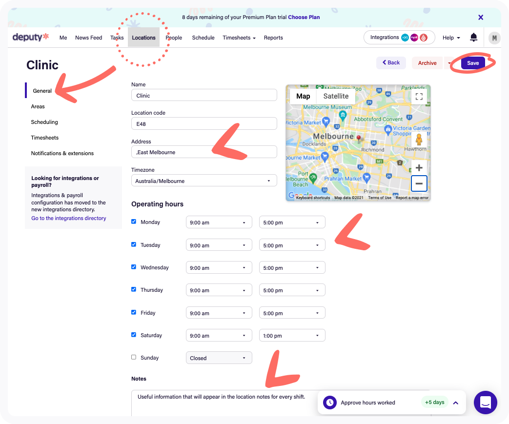Click the user profile avatar
This screenshot has height=424, width=509.
click(x=494, y=38)
